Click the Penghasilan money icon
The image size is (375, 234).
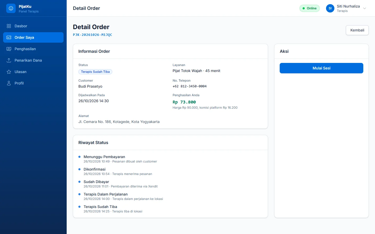[x=9, y=49]
